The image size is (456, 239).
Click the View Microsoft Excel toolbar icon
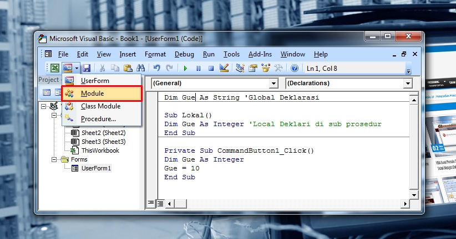coord(55,68)
